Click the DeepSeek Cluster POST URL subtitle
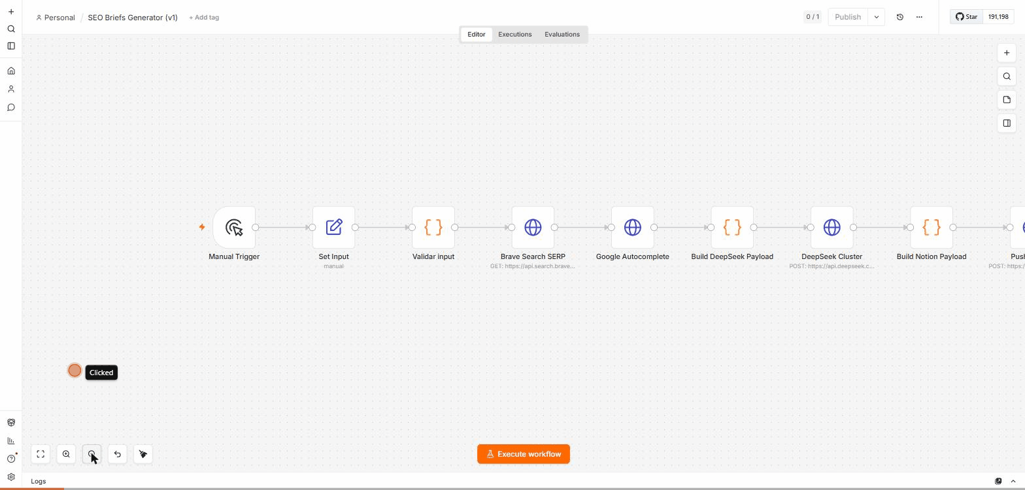This screenshot has width=1025, height=490. pos(832,266)
